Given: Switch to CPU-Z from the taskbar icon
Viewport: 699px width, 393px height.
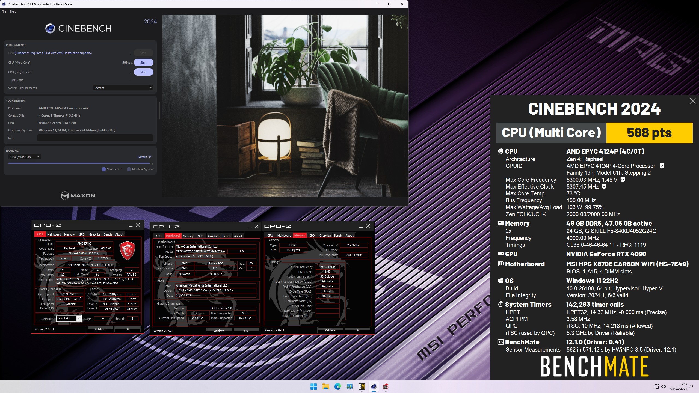Looking at the screenshot, I should 386,386.
